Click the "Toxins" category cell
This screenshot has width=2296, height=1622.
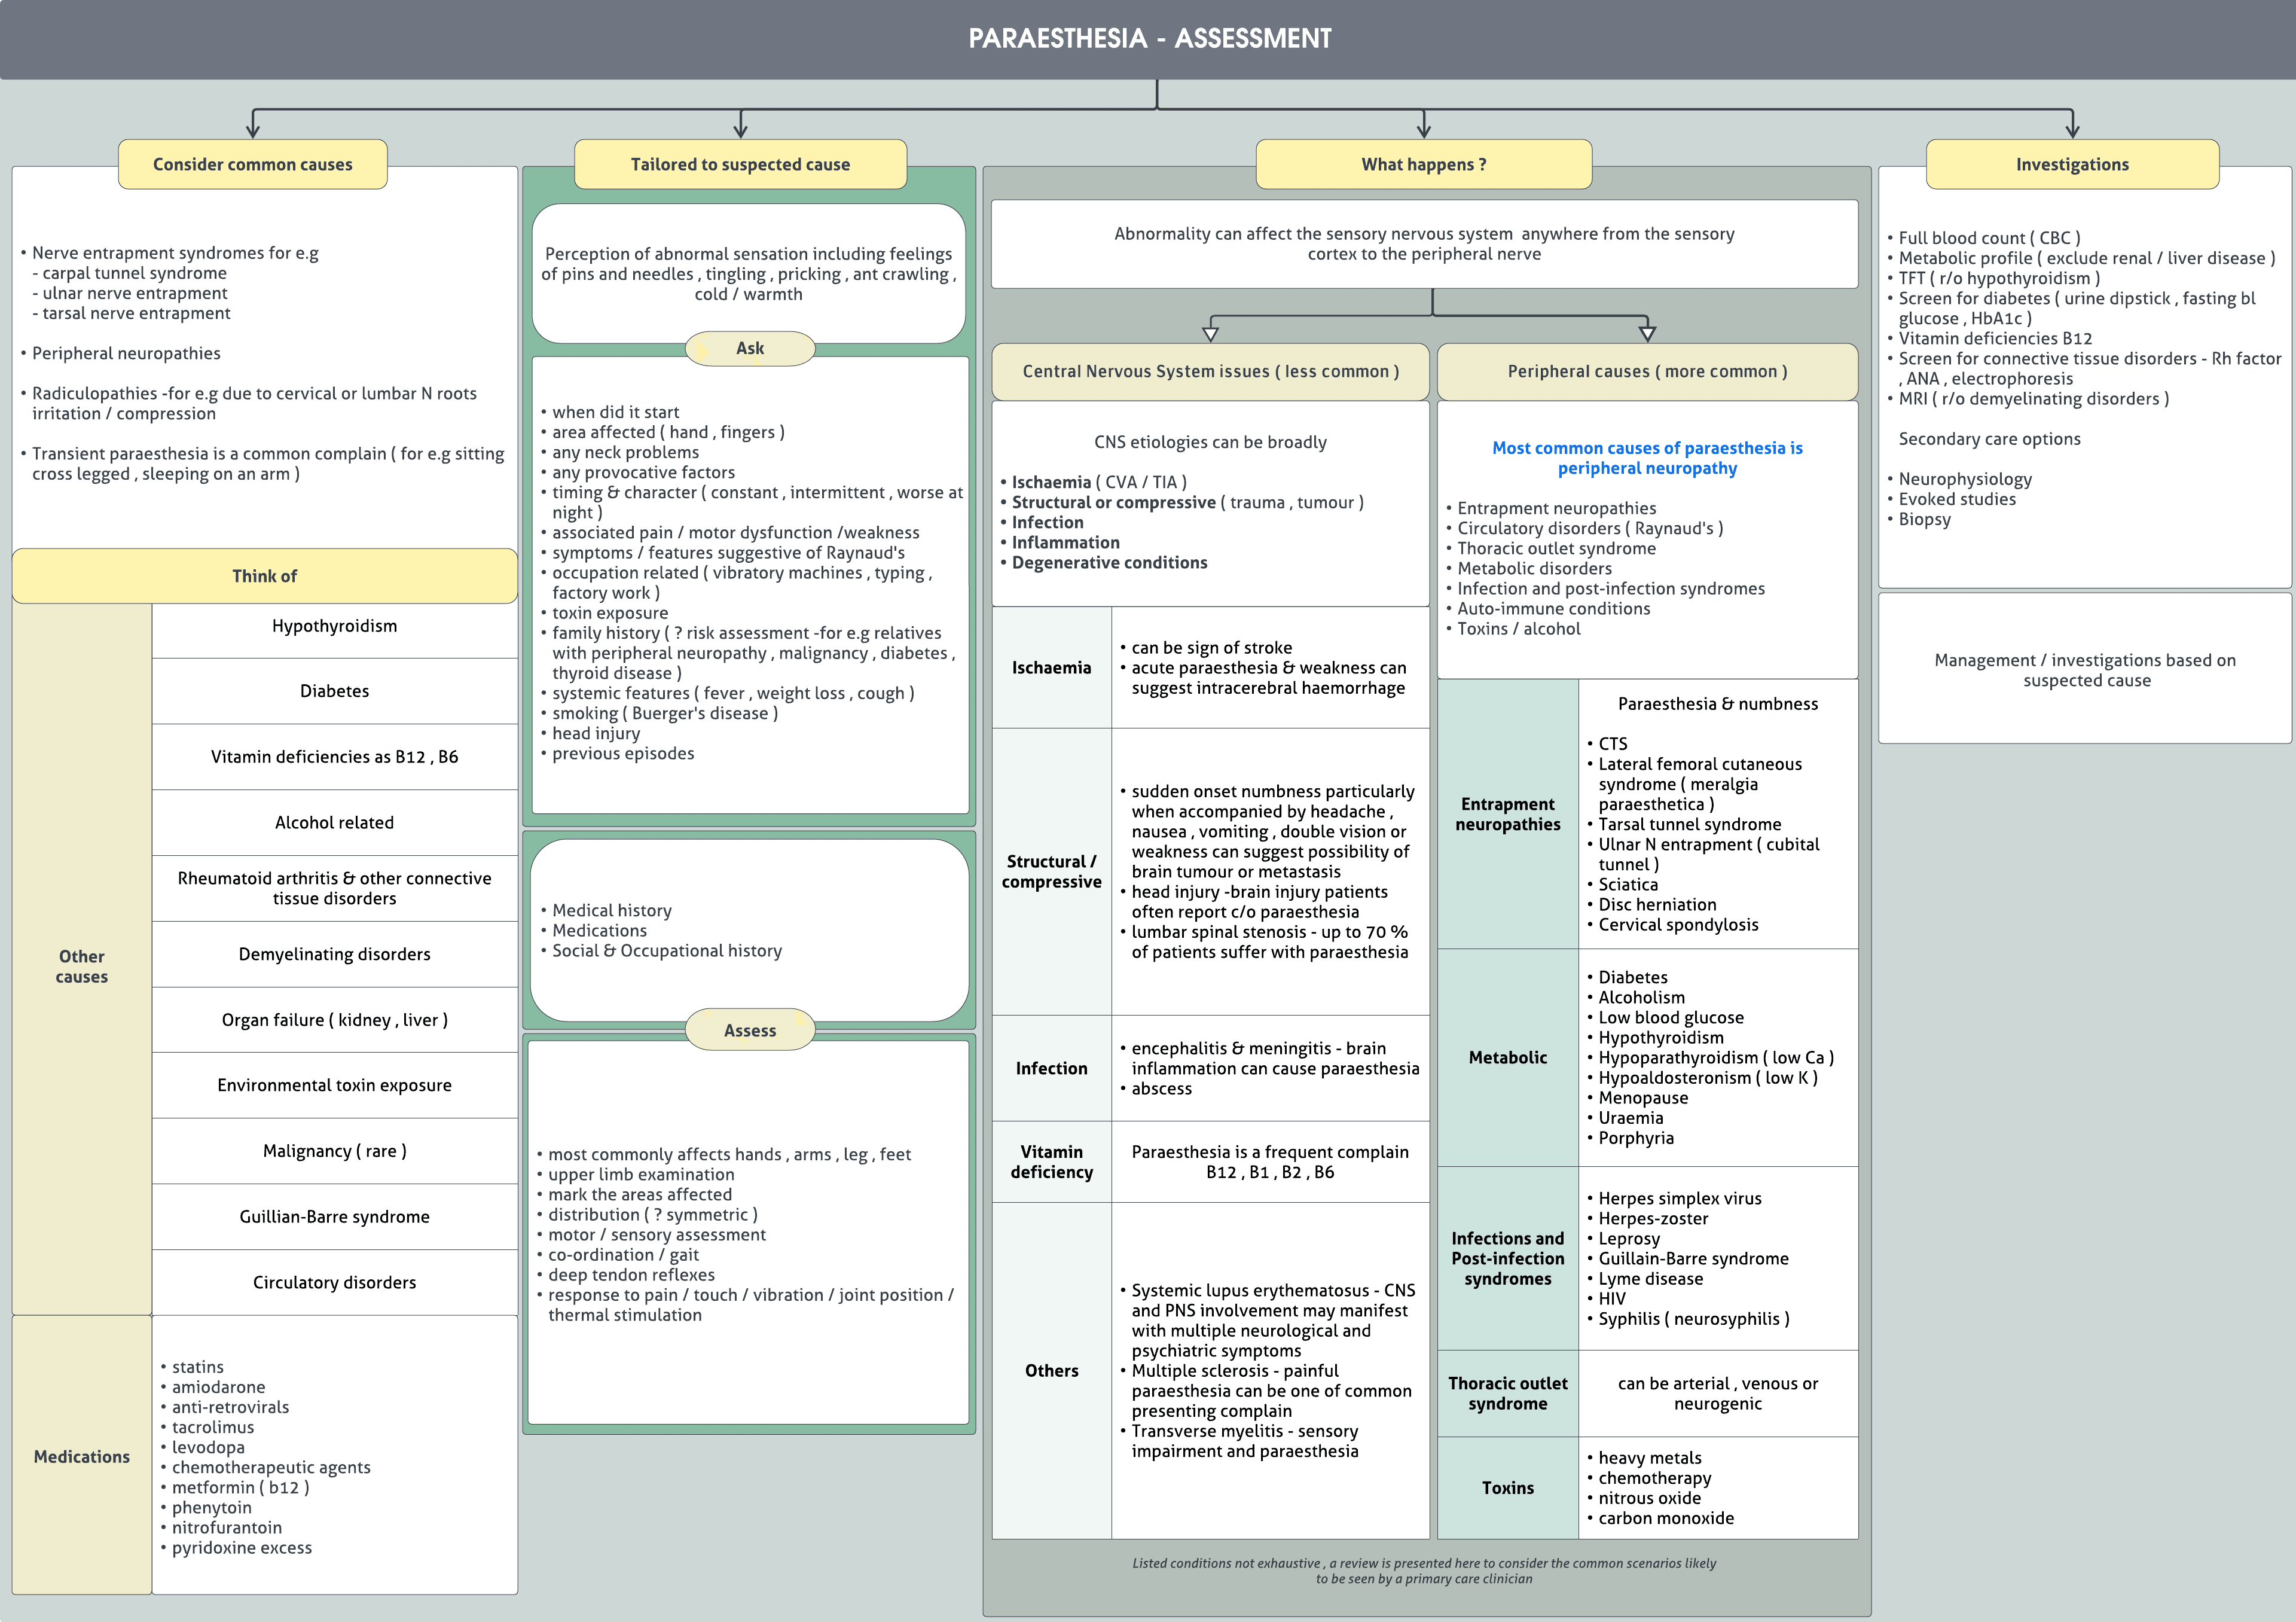click(1508, 1488)
